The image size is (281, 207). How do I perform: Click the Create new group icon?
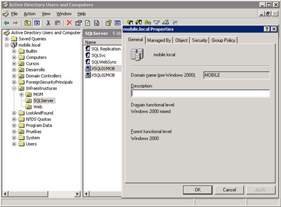tap(139, 22)
